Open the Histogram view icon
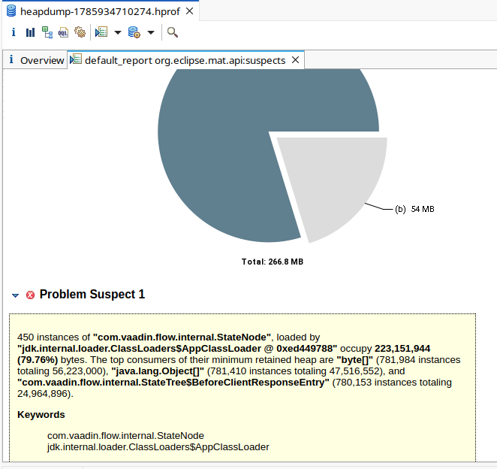Viewport: 497px width, 469px height. [30, 32]
